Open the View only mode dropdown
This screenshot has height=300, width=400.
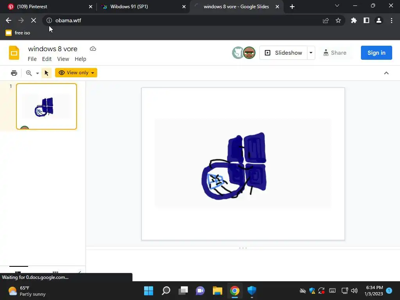(76, 73)
